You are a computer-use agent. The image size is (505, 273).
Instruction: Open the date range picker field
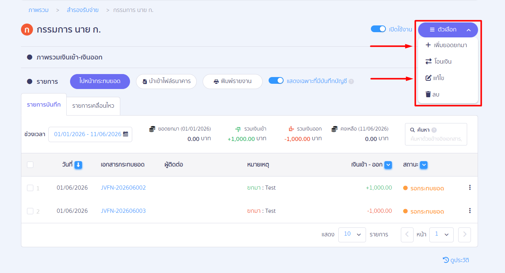pyautogui.click(x=90, y=134)
